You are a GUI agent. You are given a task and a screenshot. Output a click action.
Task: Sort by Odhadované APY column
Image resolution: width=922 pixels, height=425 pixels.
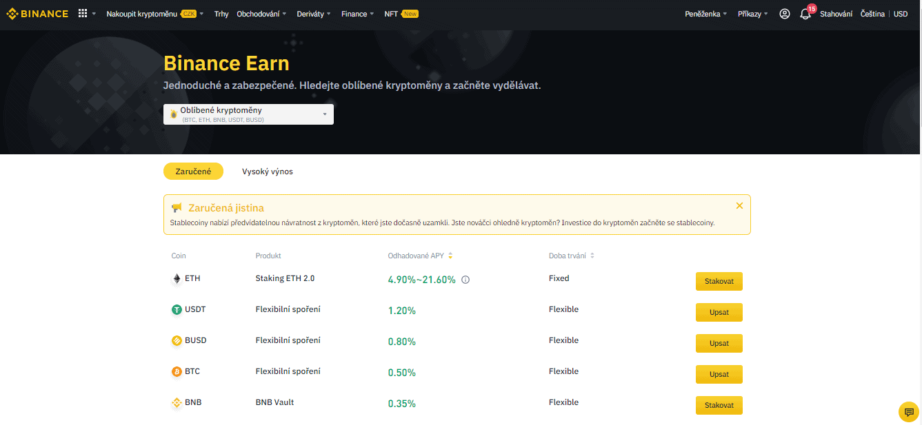450,256
